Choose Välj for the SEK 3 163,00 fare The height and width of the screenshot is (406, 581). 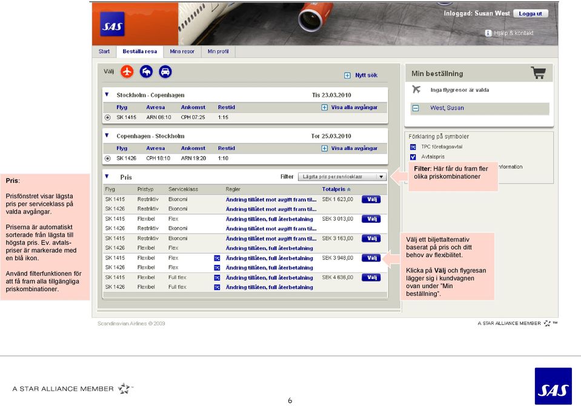(371, 238)
